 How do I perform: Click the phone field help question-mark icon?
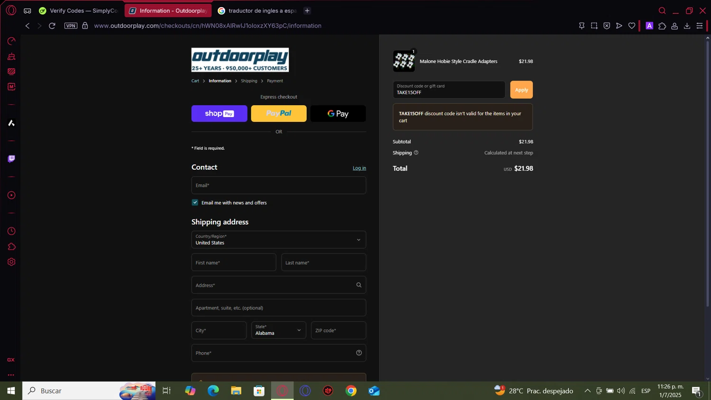pos(359,353)
